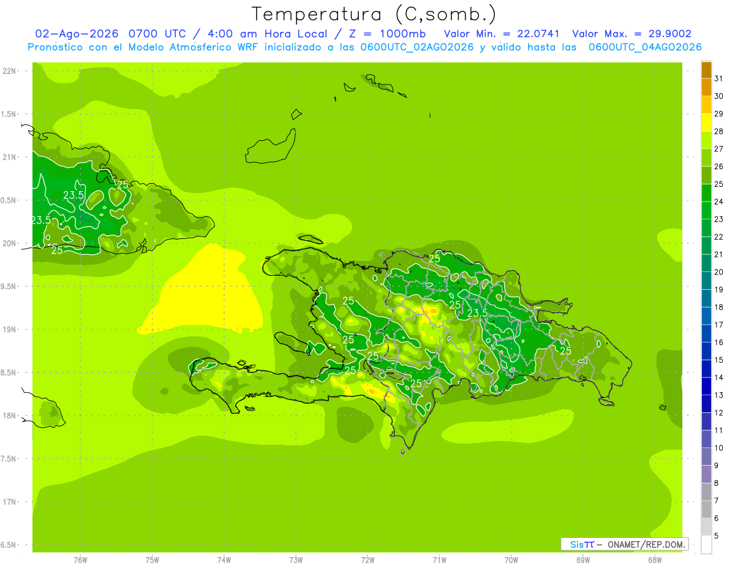Click the '20' value on the color scale
The image size is (735, 568).
pos(718,272)
